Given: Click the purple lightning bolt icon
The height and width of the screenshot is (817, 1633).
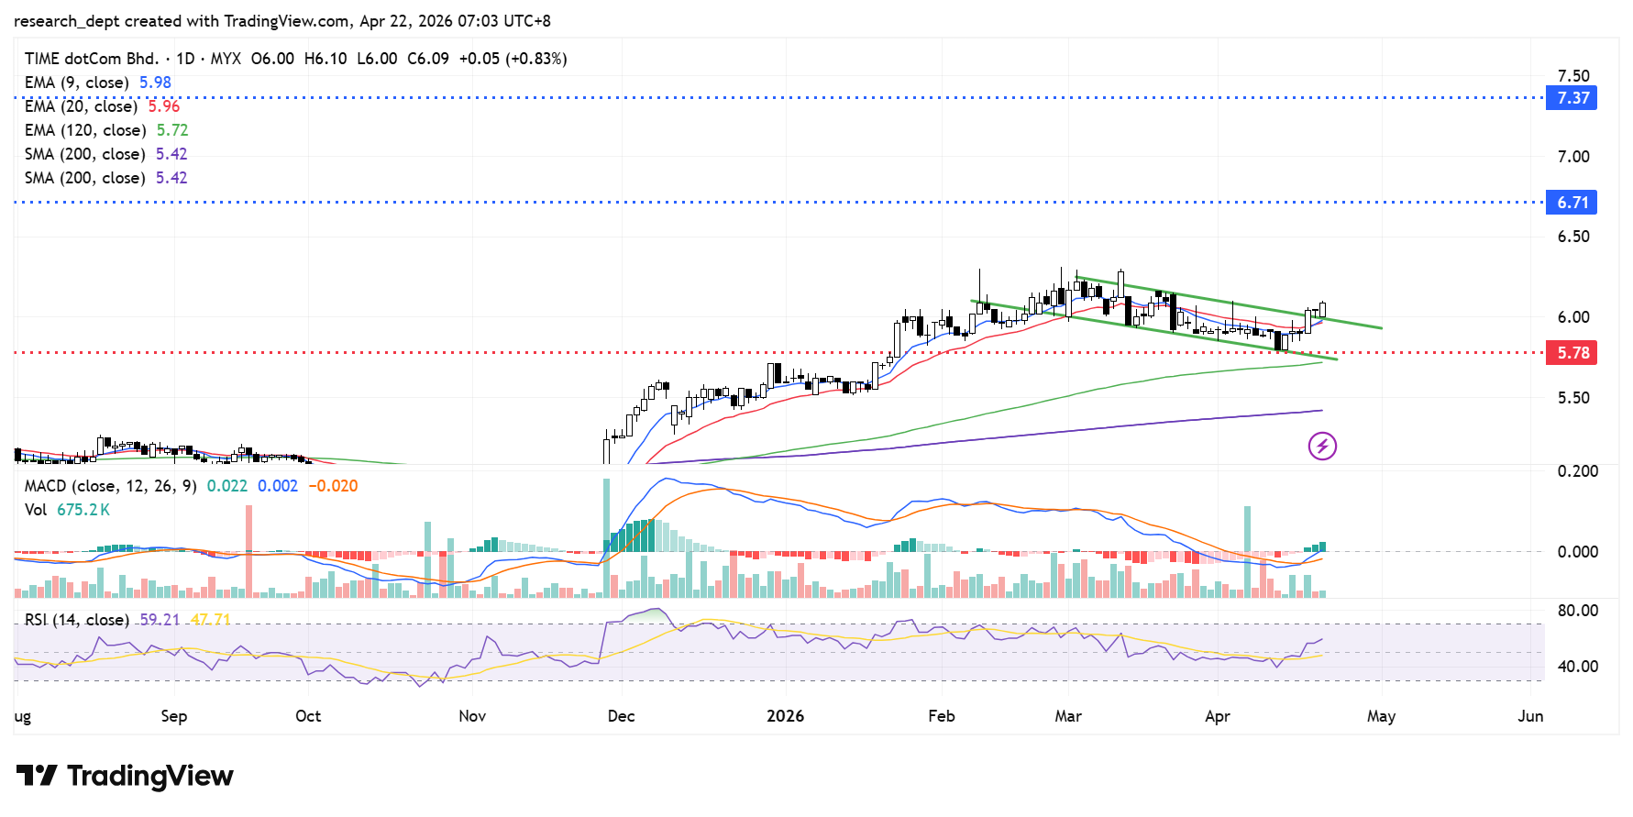Looking at the screenshot, I should click(x=1321, y=447).
